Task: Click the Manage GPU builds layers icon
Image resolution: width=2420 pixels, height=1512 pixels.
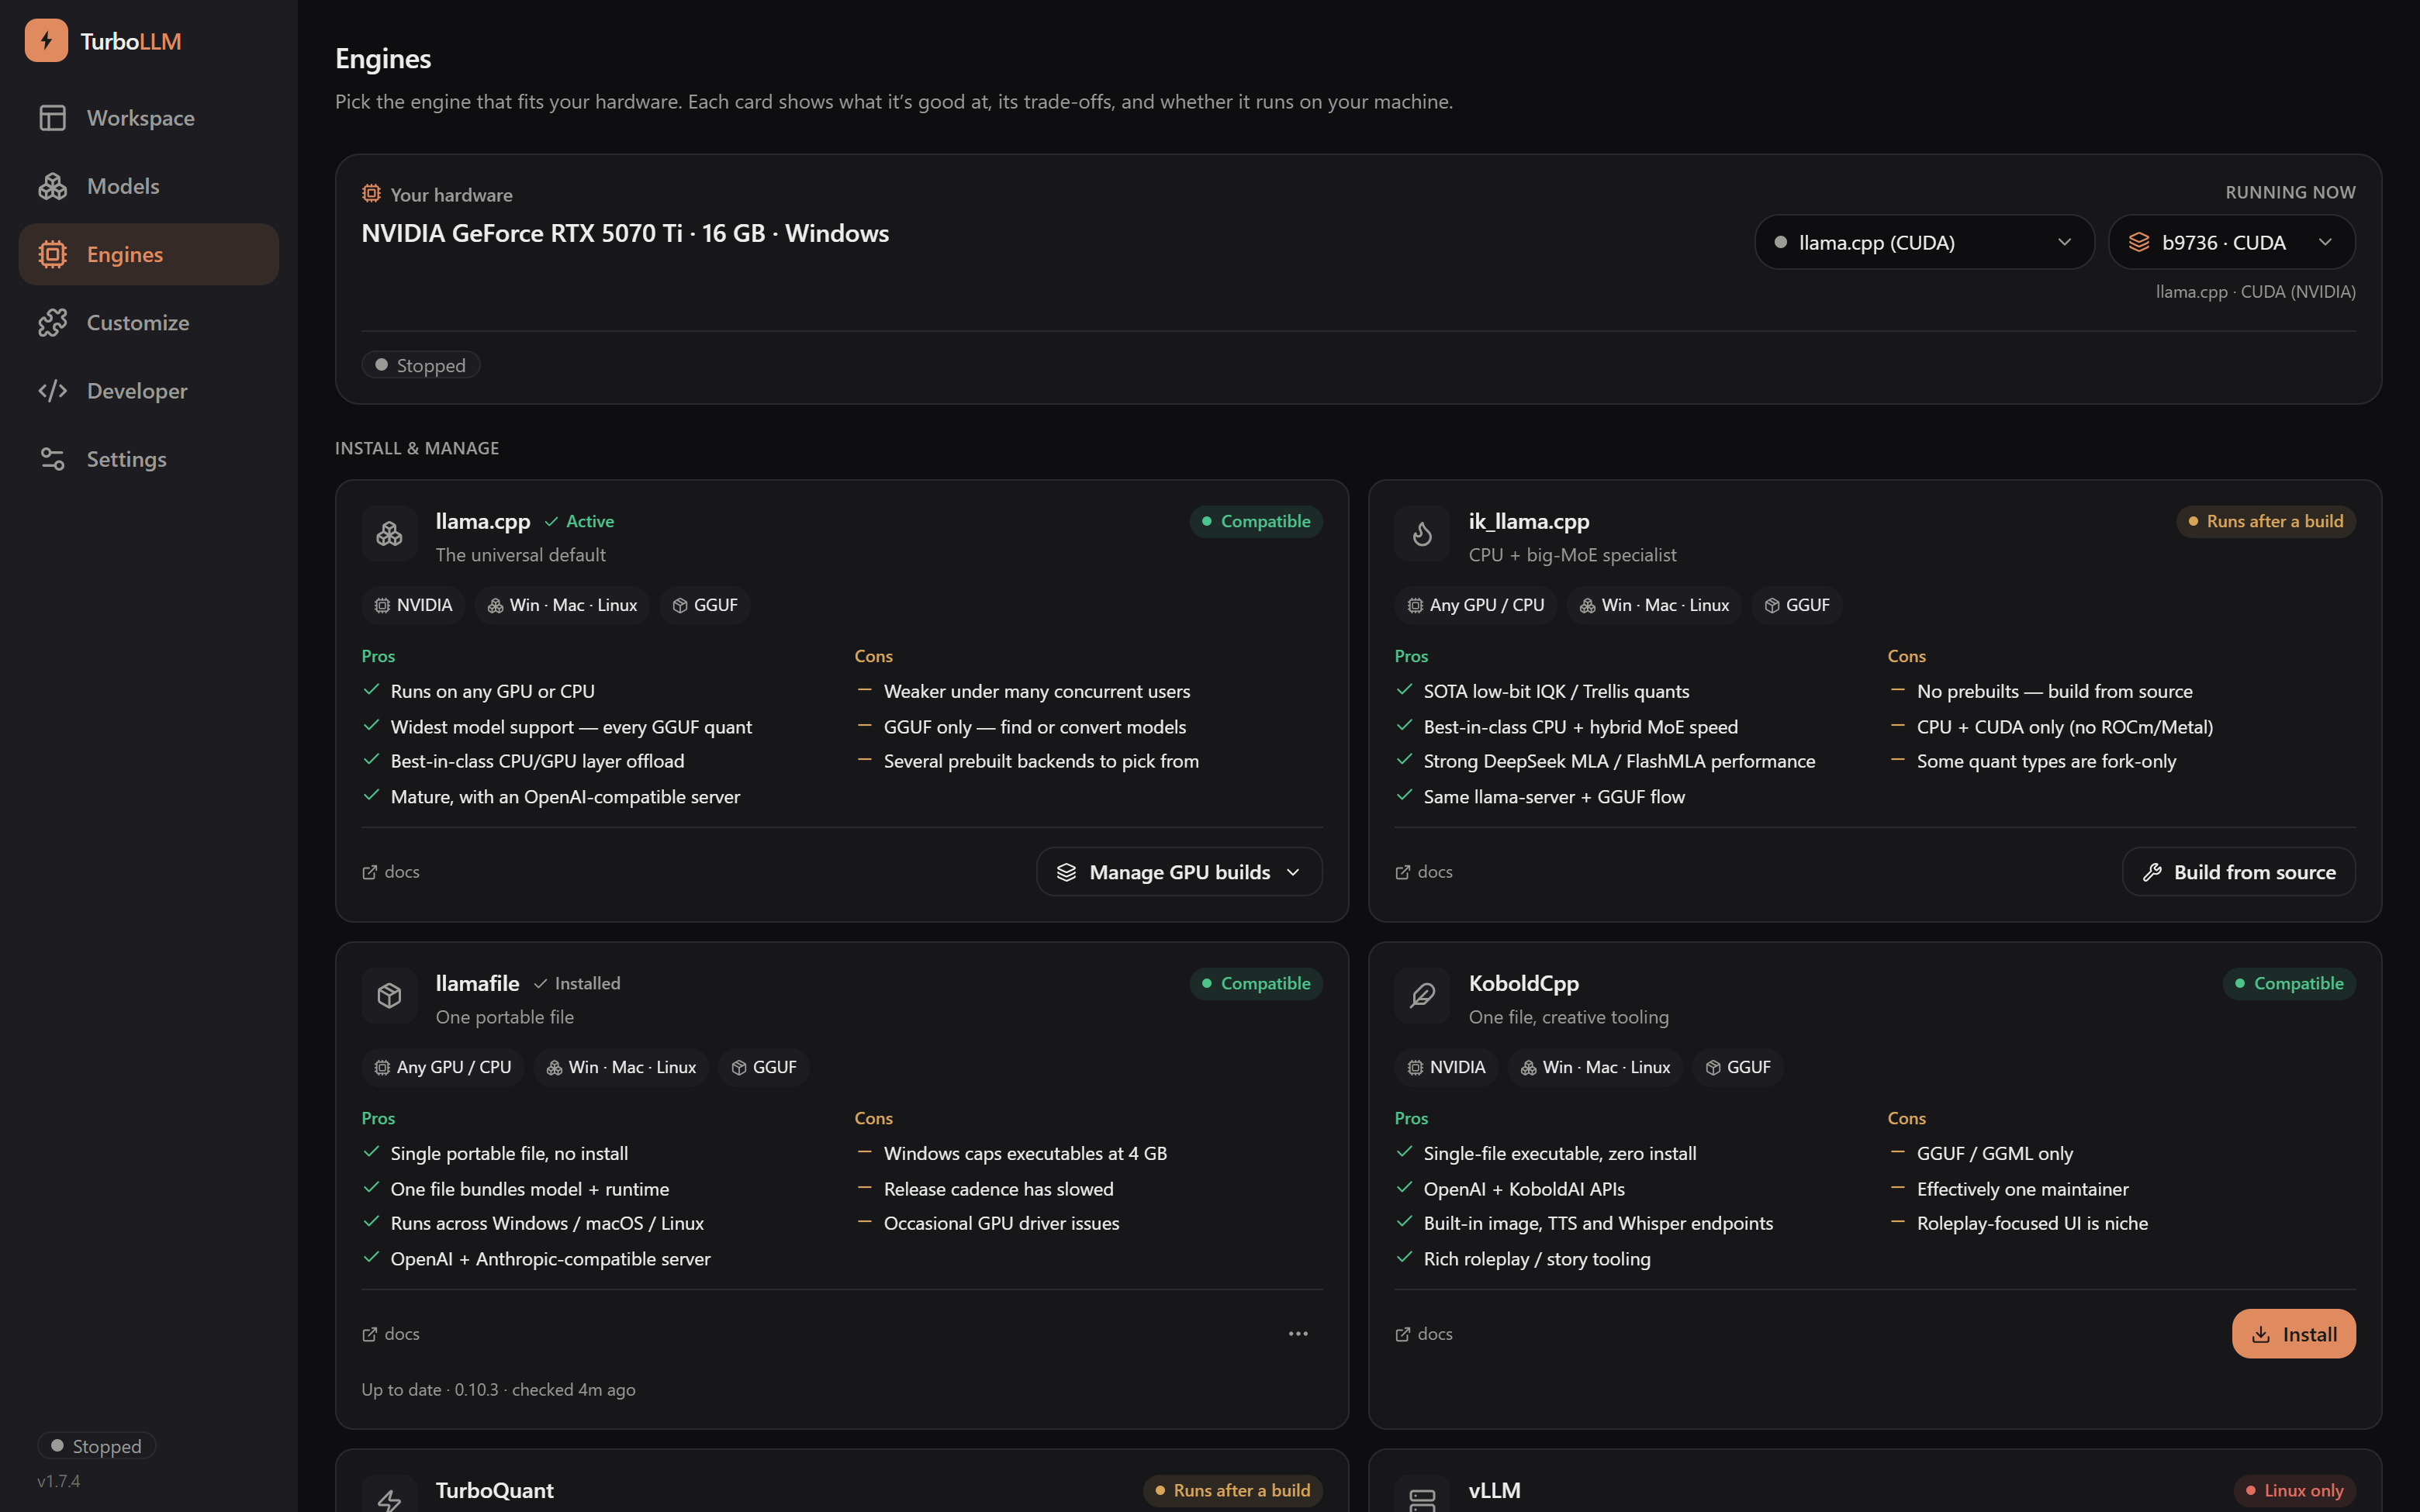Action: pos(1066,872)
